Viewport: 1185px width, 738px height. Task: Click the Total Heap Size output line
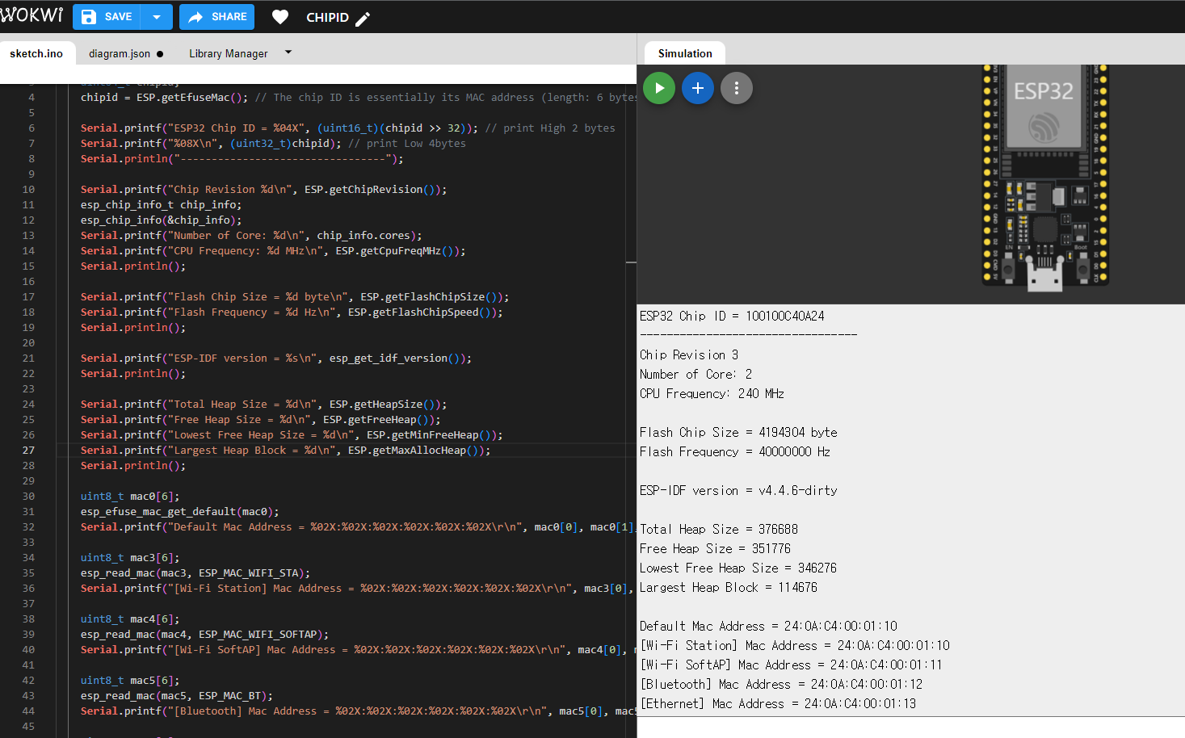click(719, 529)
